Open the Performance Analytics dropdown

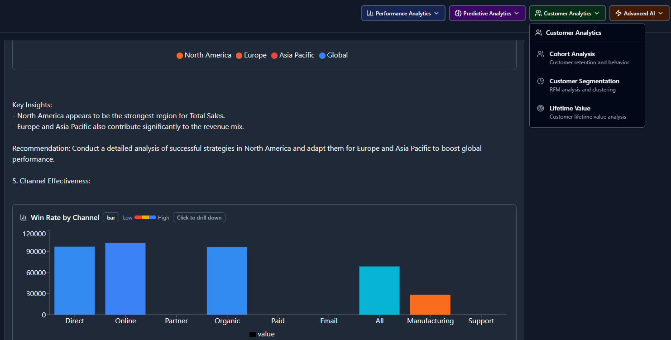coord(403,13)
